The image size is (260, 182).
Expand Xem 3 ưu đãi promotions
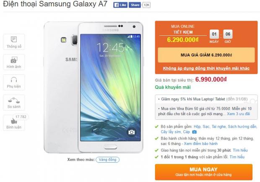coord(238,114)
